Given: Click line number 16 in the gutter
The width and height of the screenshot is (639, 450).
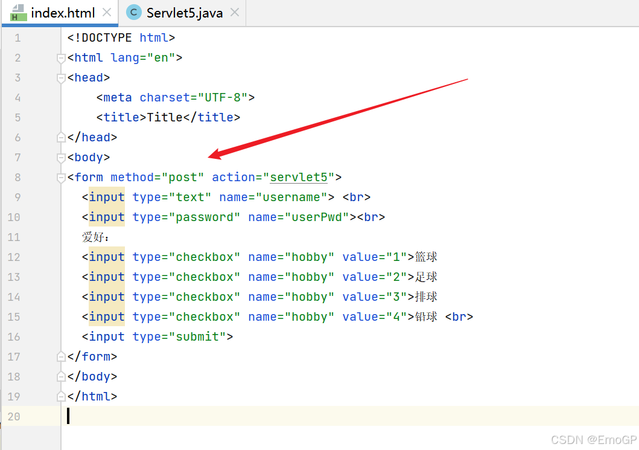Looking at the screenshot, I should pyautogui.click(x=14, y=337).
